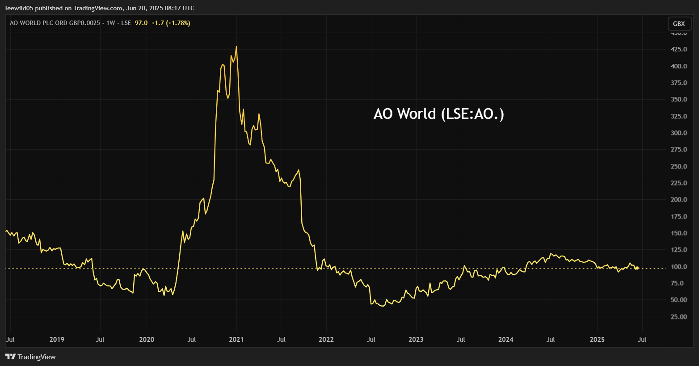Click the 200.0 price axis label
The width and height of the screenshot is (699, 366).
(679, 200)
